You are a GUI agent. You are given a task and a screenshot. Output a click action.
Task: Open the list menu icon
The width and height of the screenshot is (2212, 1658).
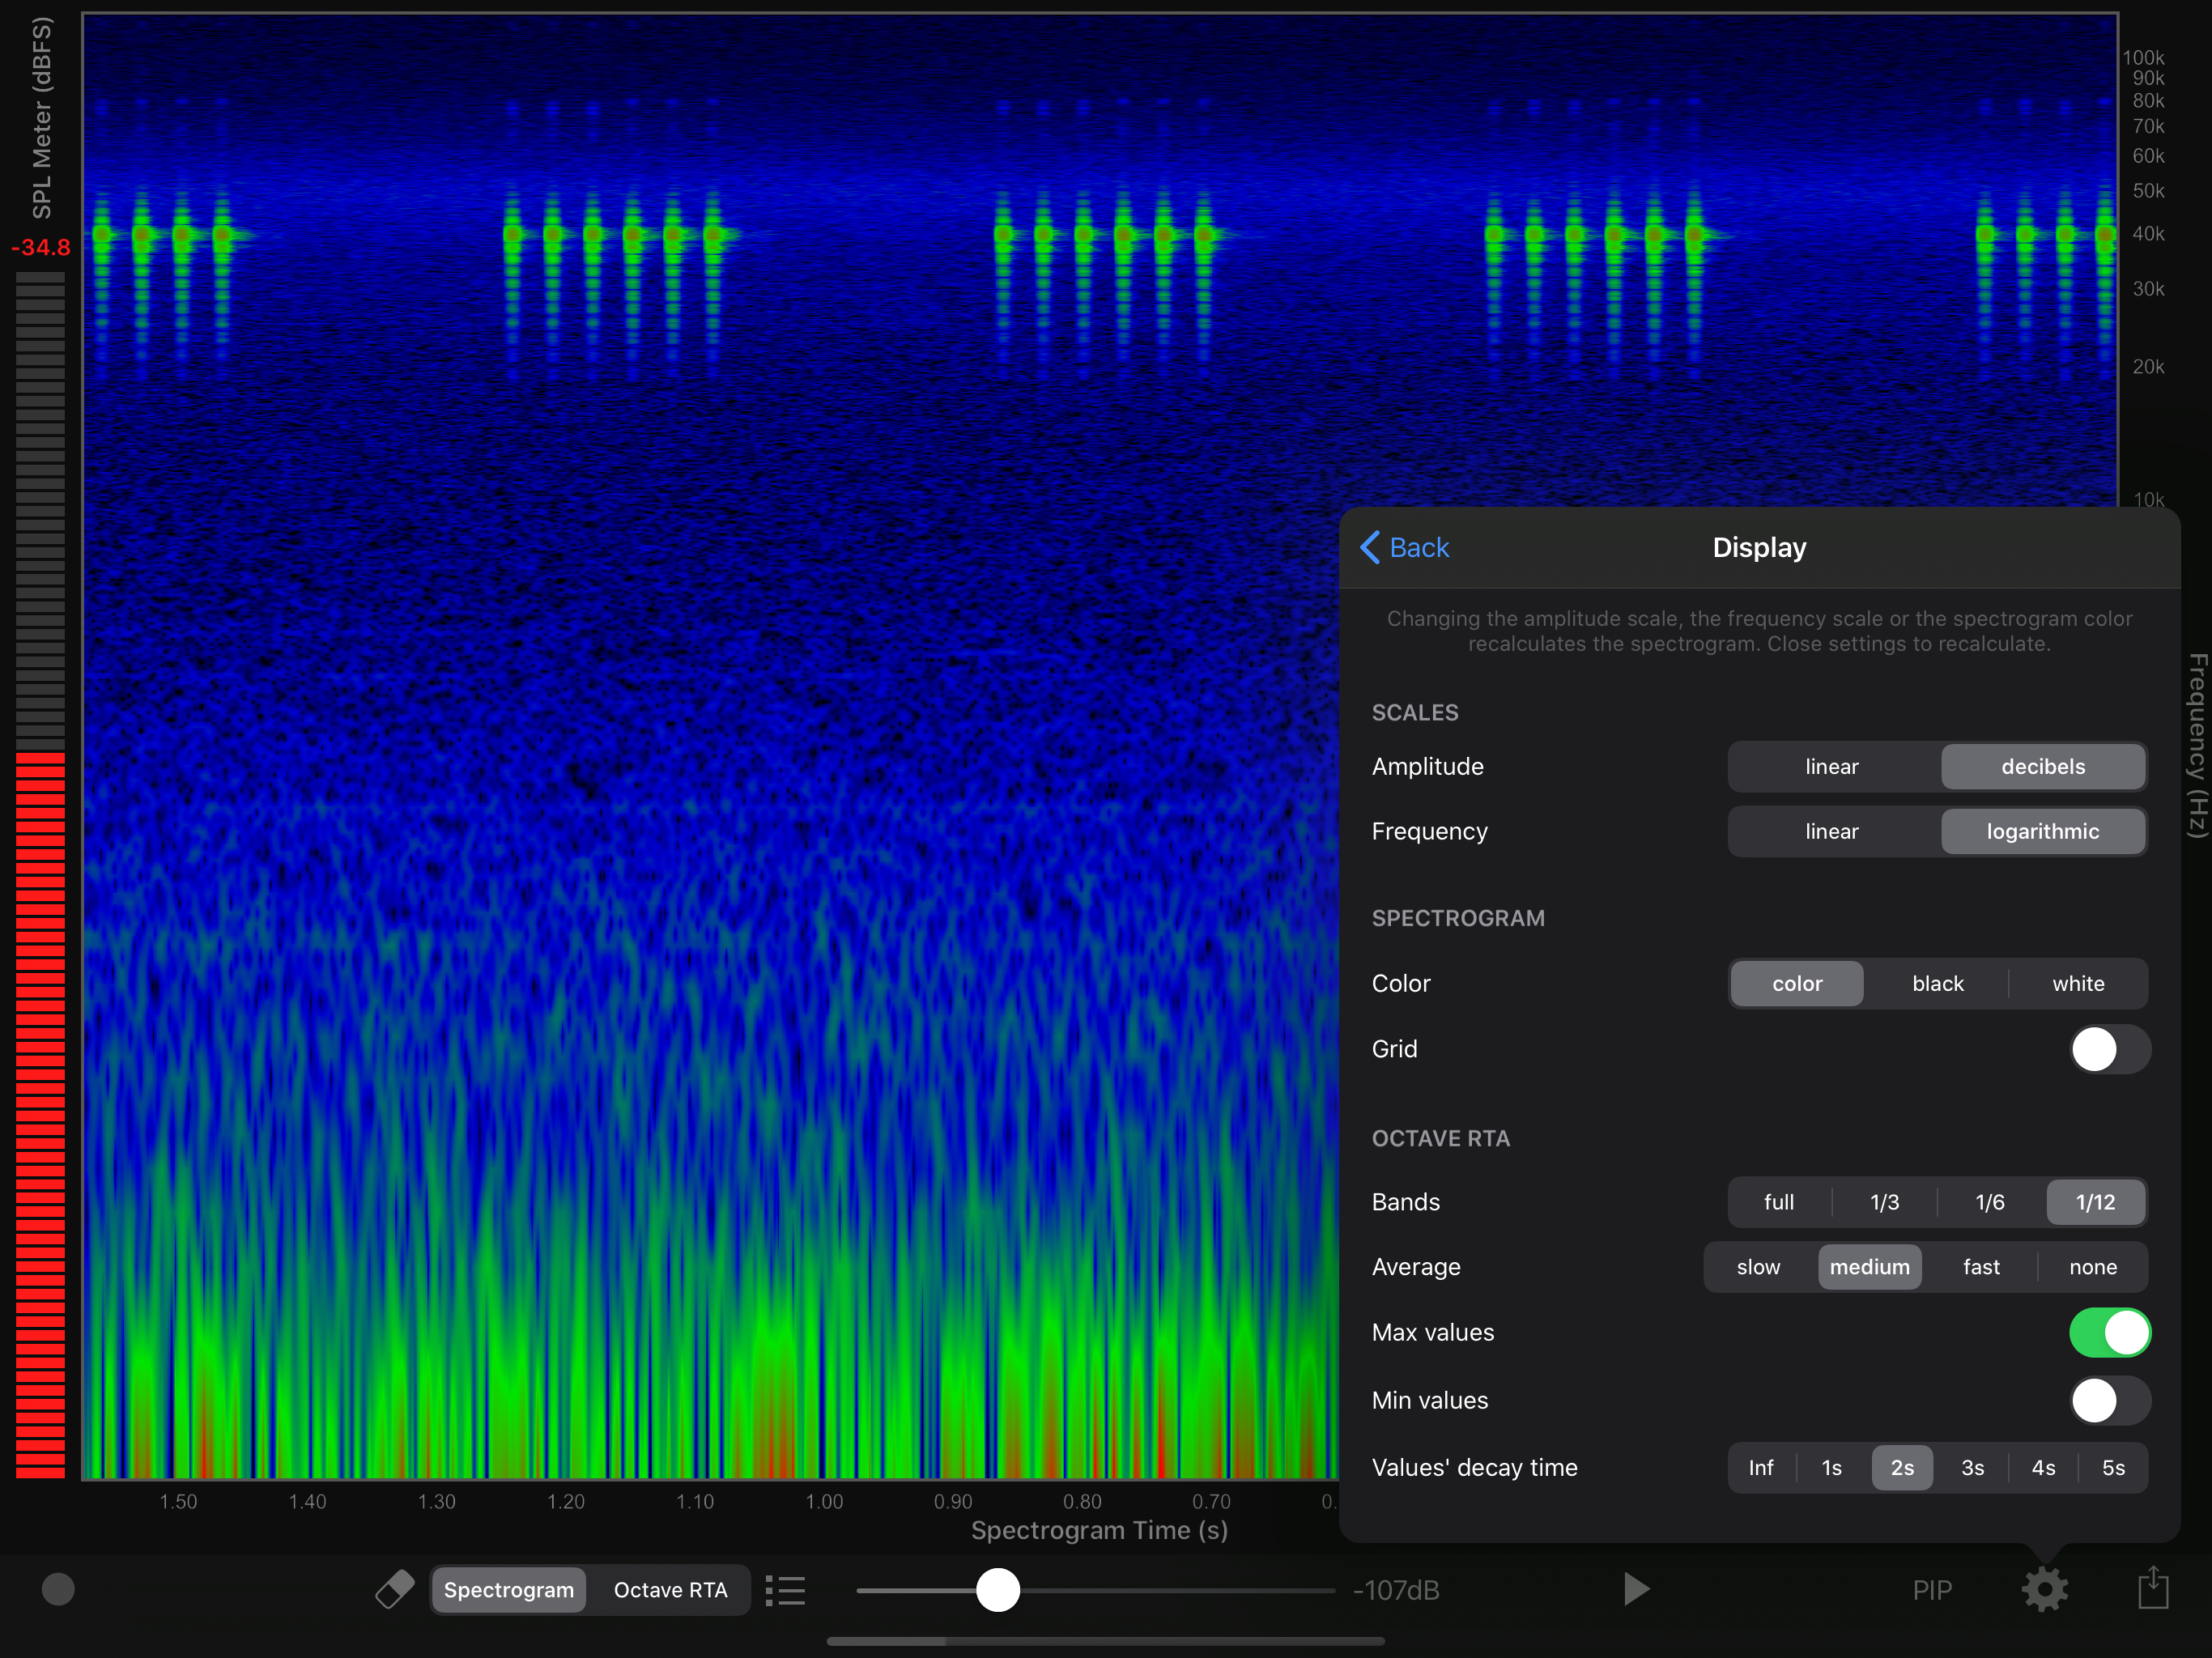786,1590
